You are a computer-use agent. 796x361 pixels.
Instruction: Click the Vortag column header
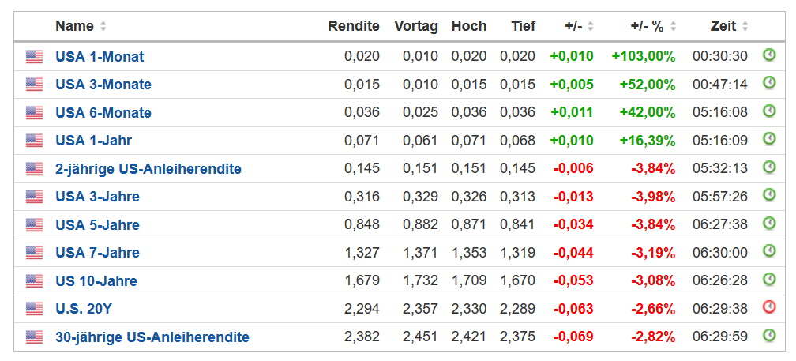coord(416,26)
